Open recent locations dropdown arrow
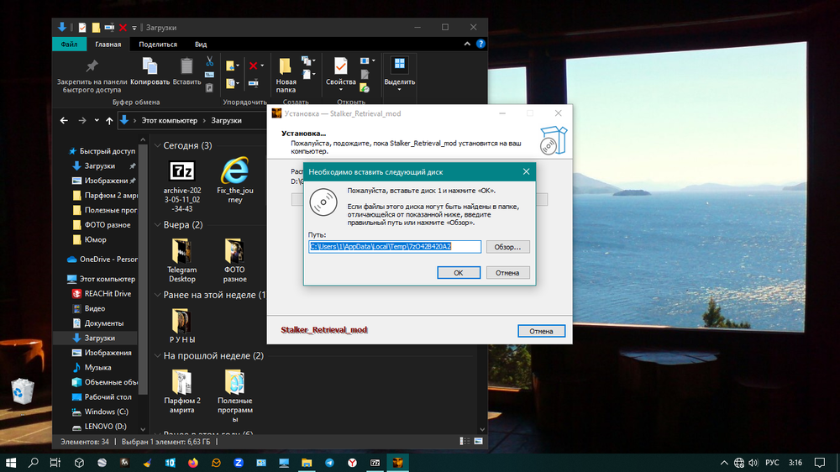The height and width of the screenshot is (472, 840). pos(97,120)
